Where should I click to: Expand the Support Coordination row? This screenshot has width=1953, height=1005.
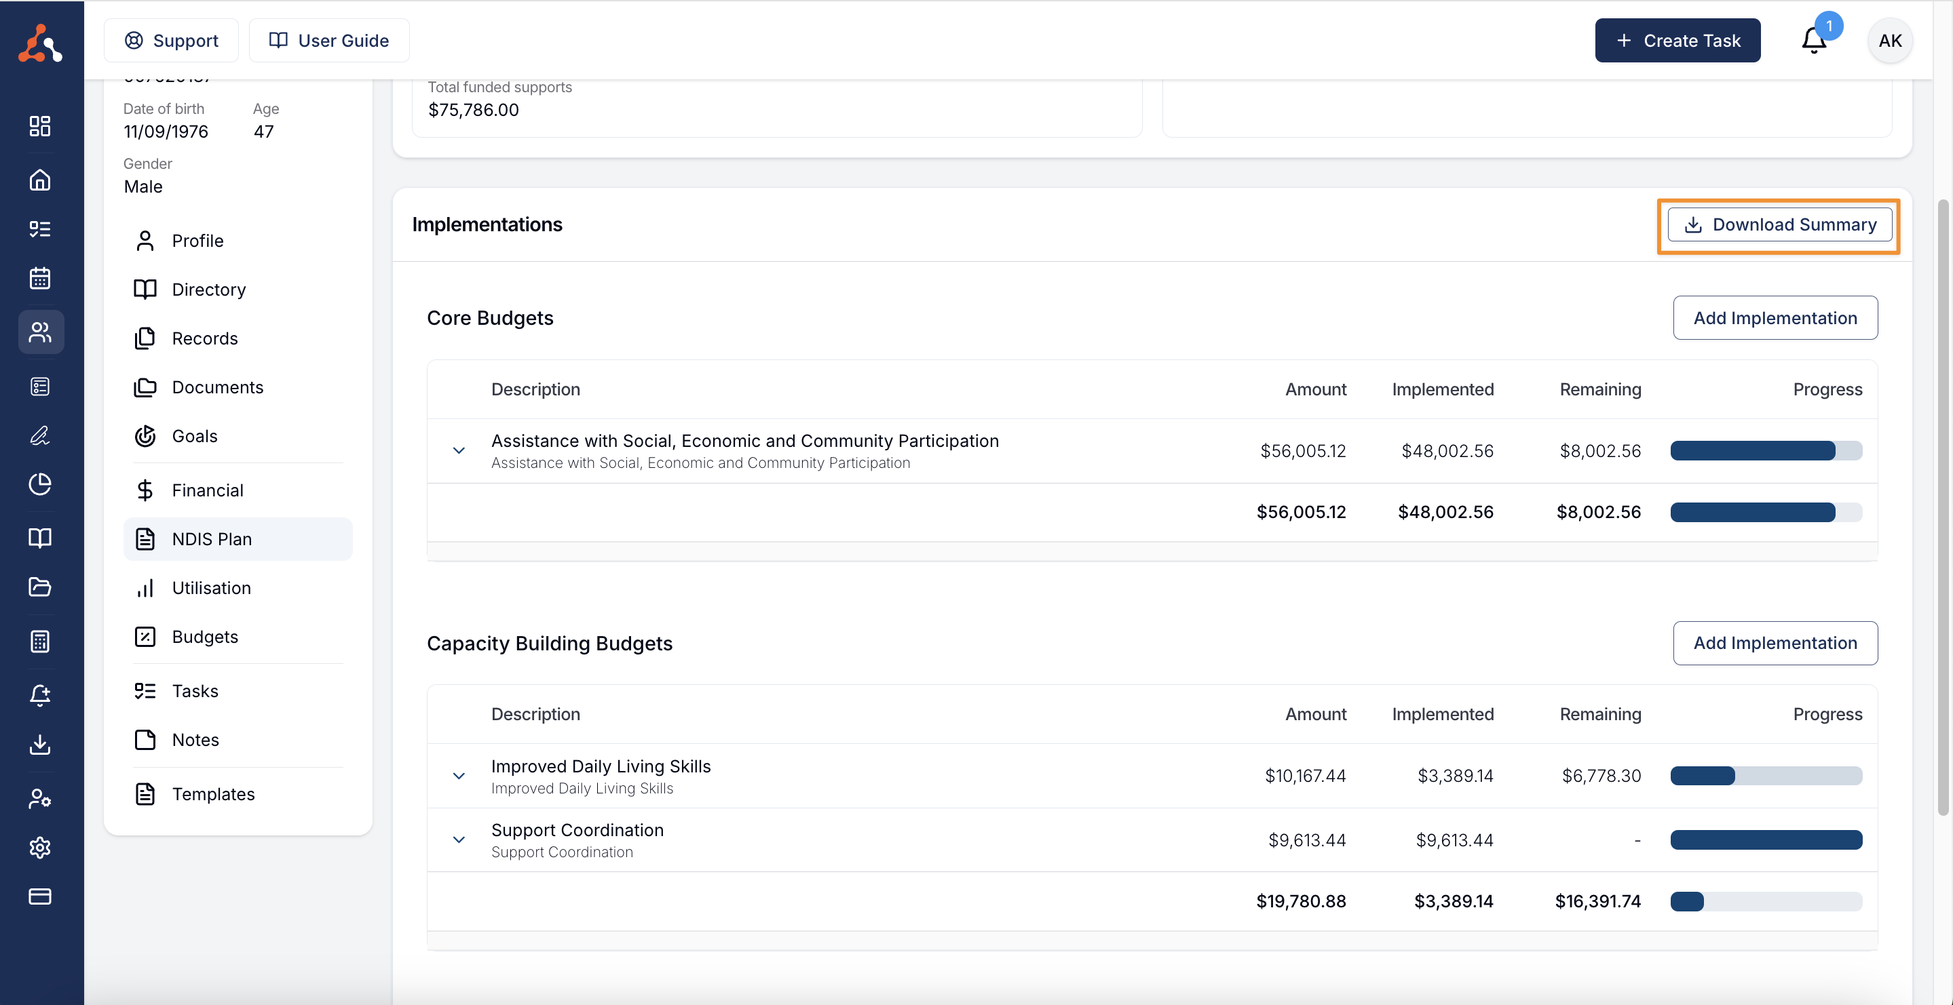click(459, 839)
